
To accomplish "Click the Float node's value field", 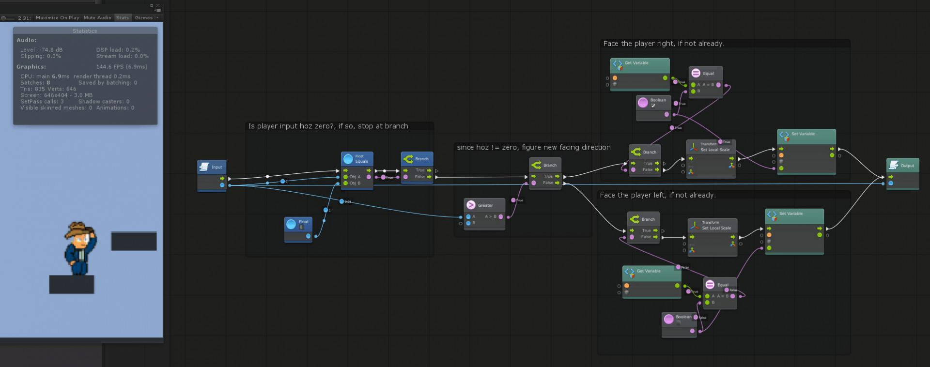I will click(x=301, y=227).
